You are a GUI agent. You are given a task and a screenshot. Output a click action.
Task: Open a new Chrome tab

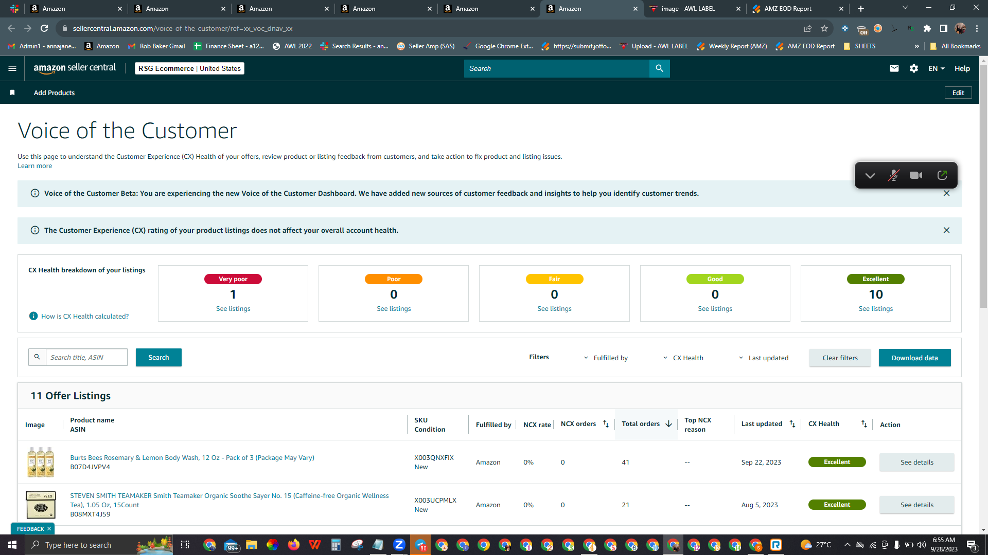point(861,9)
